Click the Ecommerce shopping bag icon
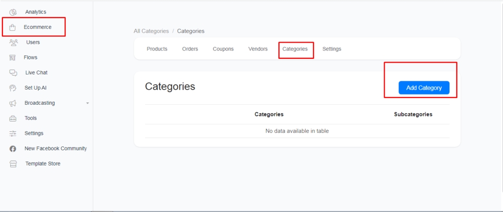The width and height of the screenshot is (503, 212). (x=13, y=27)
